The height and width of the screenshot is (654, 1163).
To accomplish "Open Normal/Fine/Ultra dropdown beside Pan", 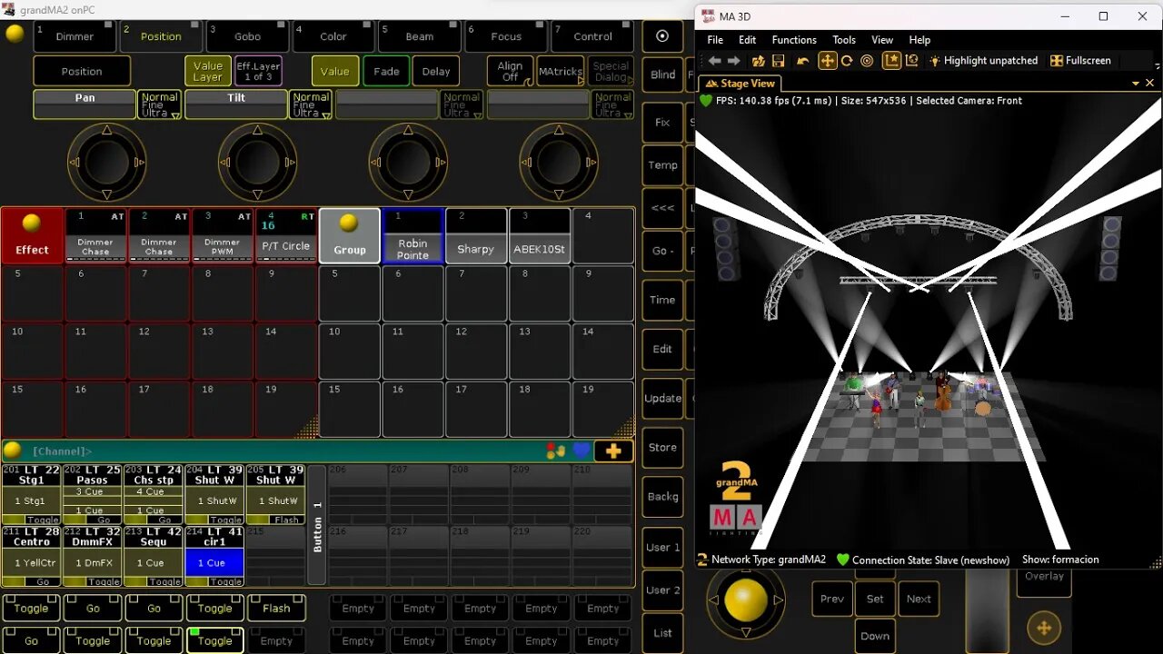I will 159,104.
